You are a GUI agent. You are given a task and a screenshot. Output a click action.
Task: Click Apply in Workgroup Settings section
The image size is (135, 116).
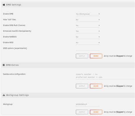(x=82, y=112)
